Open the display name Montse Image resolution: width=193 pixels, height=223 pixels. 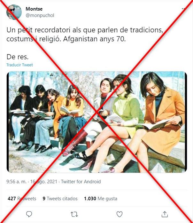[34, 9]
